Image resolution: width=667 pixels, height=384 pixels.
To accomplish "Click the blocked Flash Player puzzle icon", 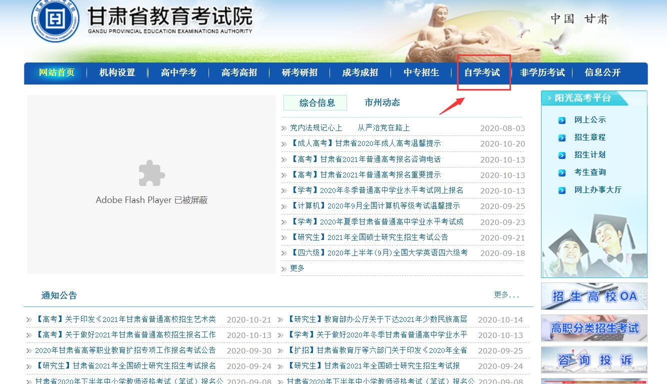I will [151, 173].
